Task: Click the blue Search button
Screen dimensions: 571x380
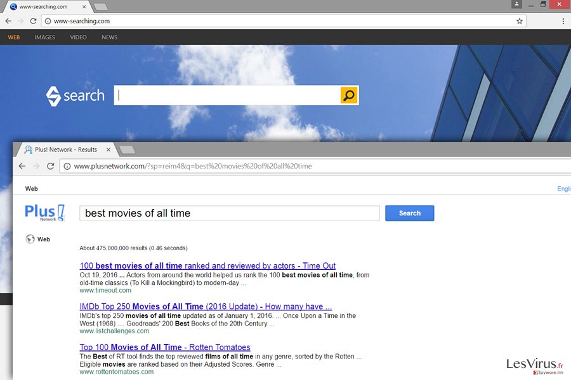Action: pos(410,213)
